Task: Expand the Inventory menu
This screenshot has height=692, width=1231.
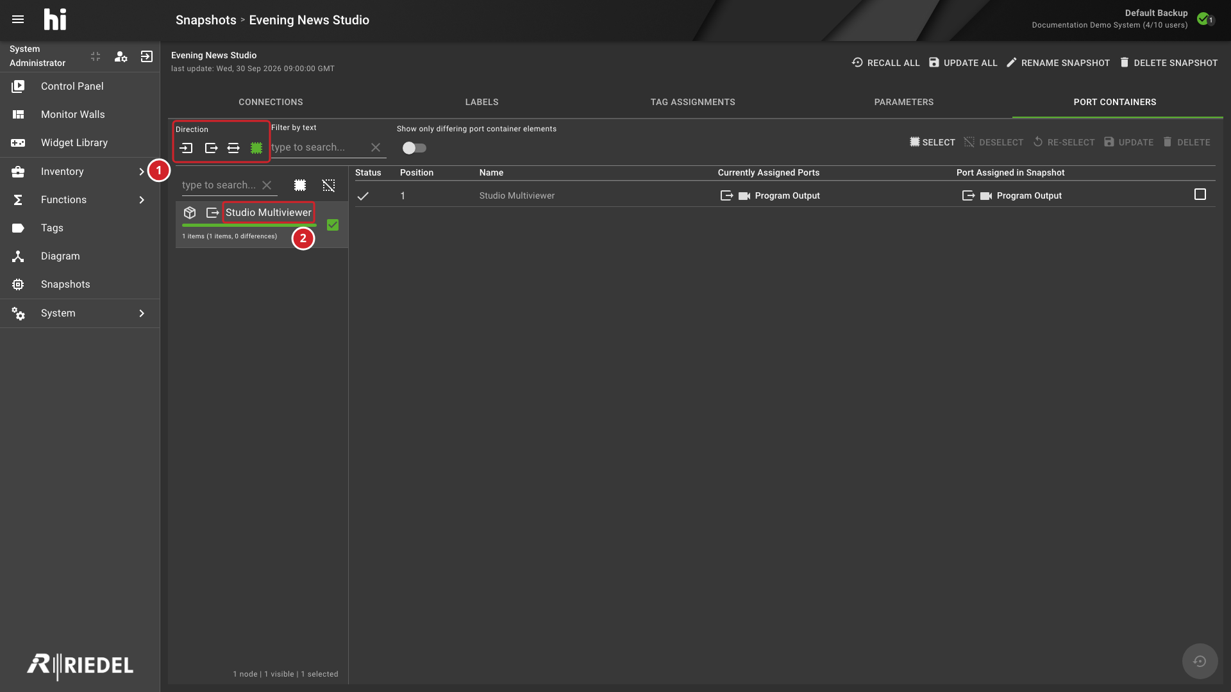Action: 80,172
